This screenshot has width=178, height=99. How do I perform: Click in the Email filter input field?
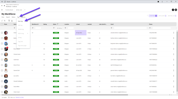click(x=130, y=28)
